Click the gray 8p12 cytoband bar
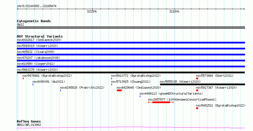The image size is (253, 131). click(x=131, y=28)
